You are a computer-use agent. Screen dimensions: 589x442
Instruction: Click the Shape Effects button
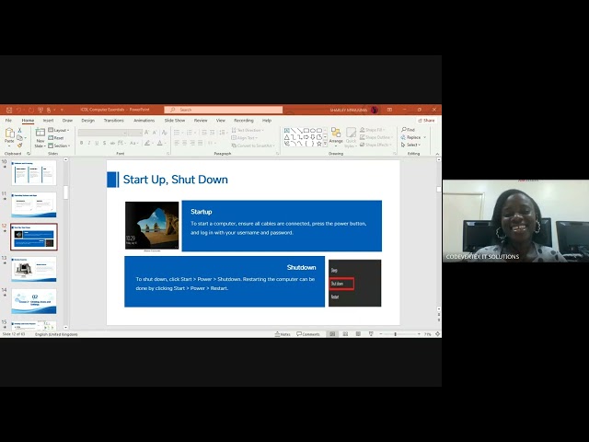tap(375, 145)
